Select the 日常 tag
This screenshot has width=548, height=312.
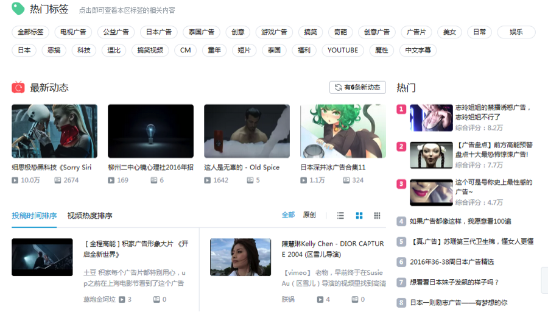click(x=480, y=32)
